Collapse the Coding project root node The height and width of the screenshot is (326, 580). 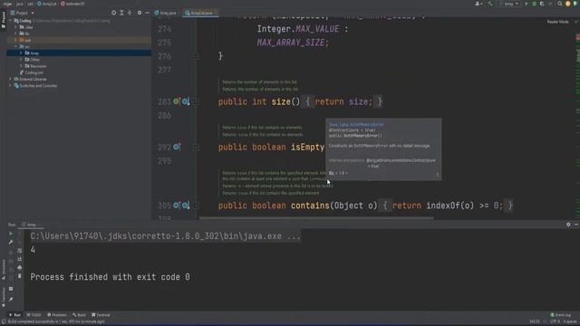10,21
